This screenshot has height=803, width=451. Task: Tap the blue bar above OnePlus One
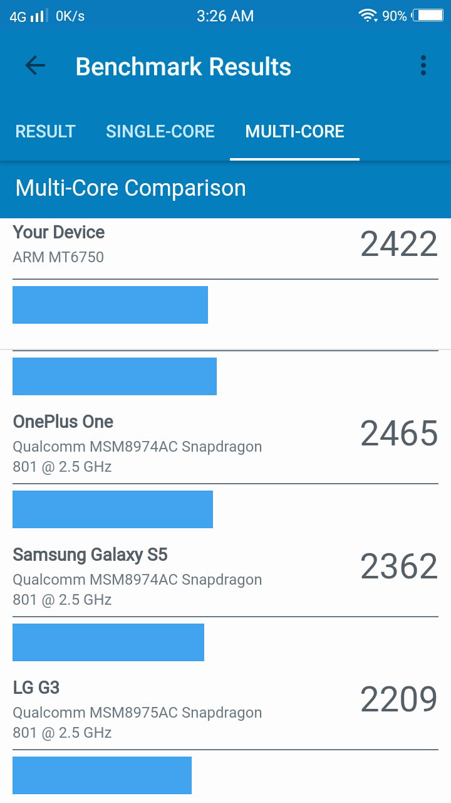point(115,376)
